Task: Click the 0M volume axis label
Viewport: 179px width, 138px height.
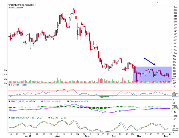Action: click(6, 83)
